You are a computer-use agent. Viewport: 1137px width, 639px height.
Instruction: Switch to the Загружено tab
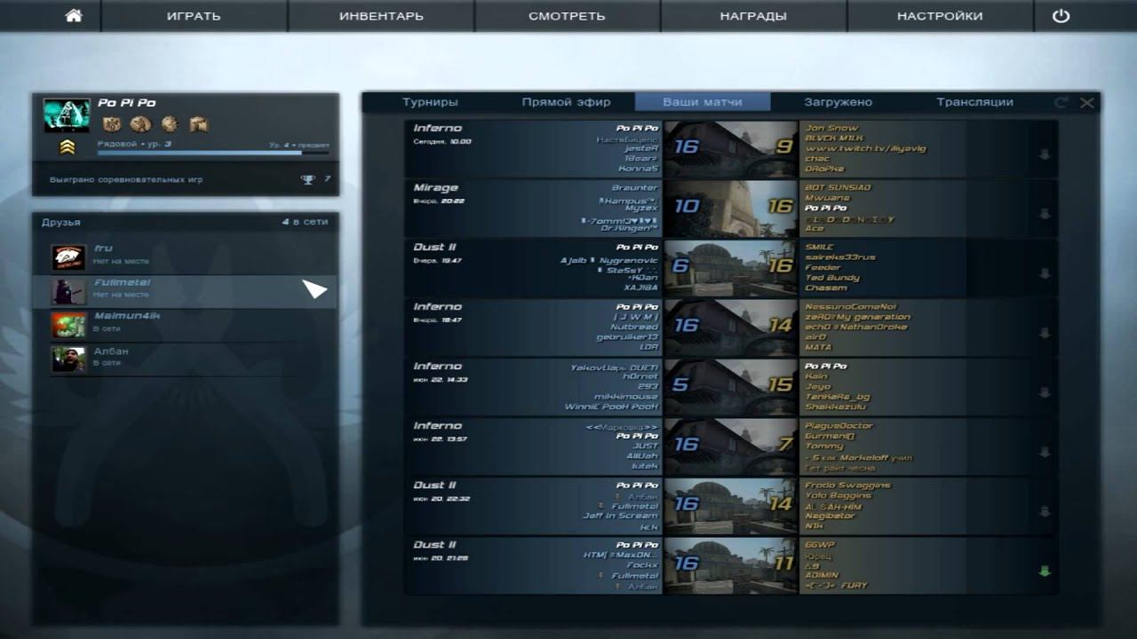[838, 102]
